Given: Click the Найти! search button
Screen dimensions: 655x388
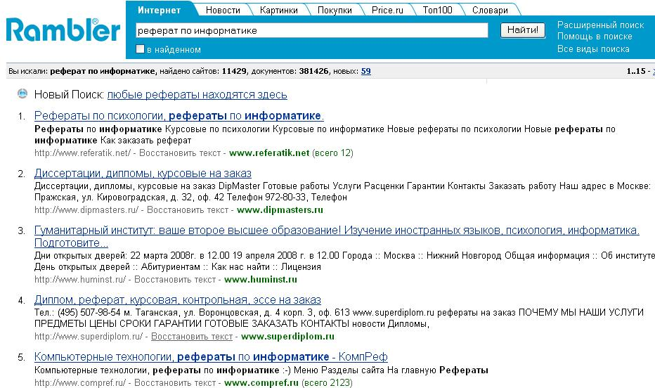Looking at the screenshot, I should tap(523, 30).
